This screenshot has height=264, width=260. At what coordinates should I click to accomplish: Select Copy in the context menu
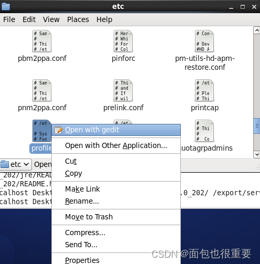coord(116,173)
